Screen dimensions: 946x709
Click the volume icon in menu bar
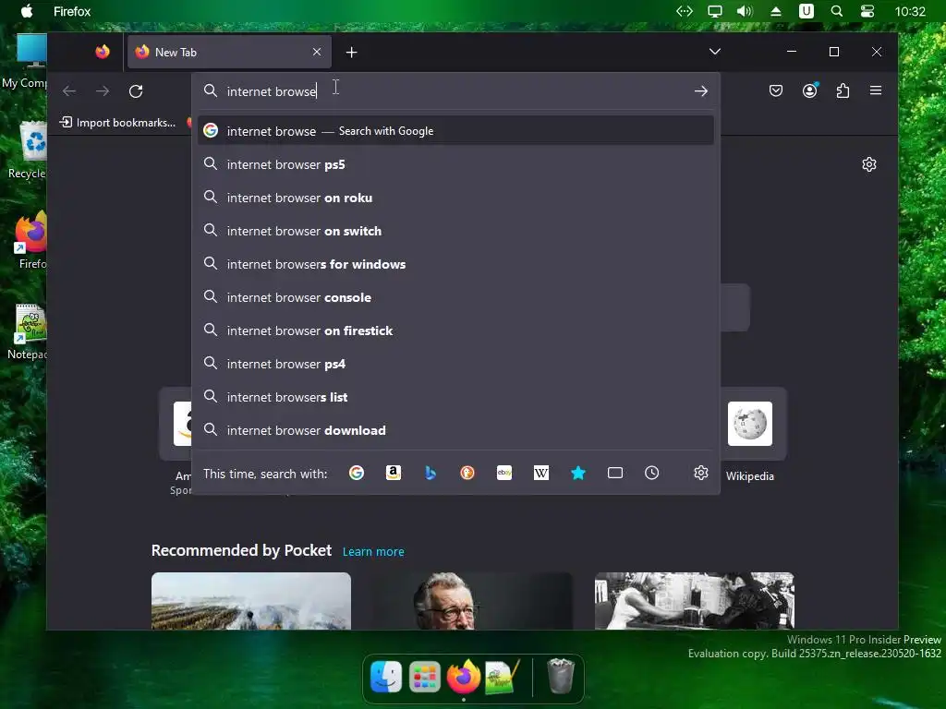[x=745, y=11]
